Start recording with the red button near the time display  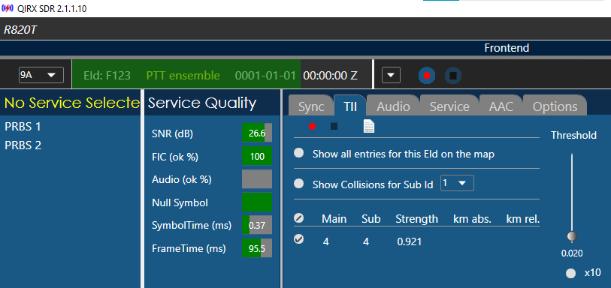427,76
